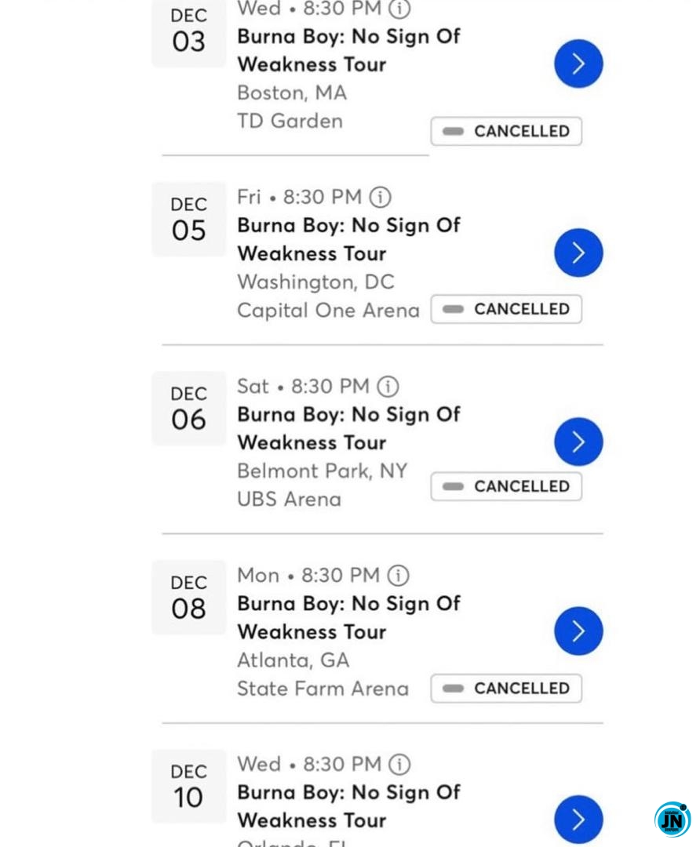
Task: Open Burna Boy tour title for Atlanta
Action: click(348, 617)
